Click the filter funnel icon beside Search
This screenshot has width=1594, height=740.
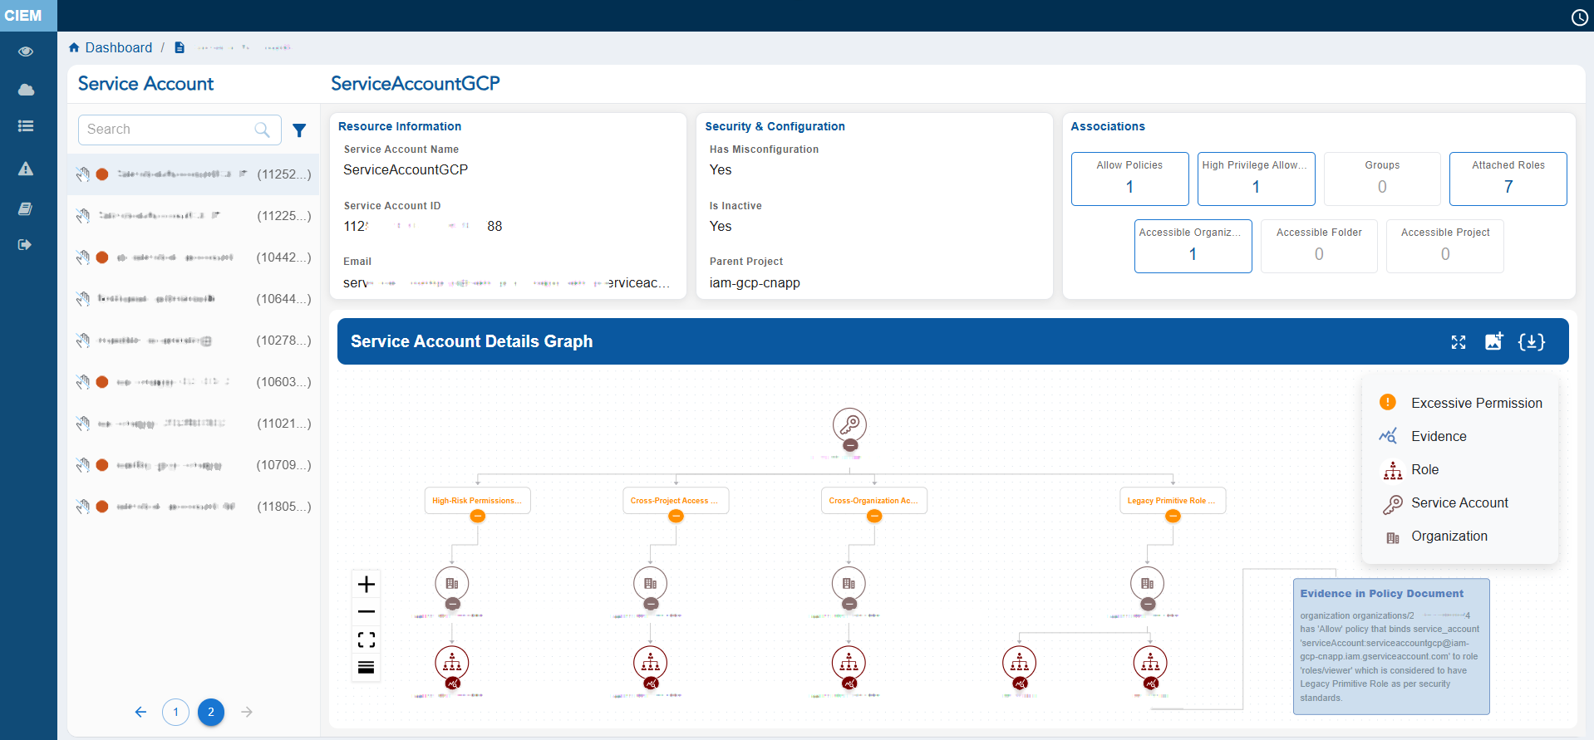(x=299, y=130)
